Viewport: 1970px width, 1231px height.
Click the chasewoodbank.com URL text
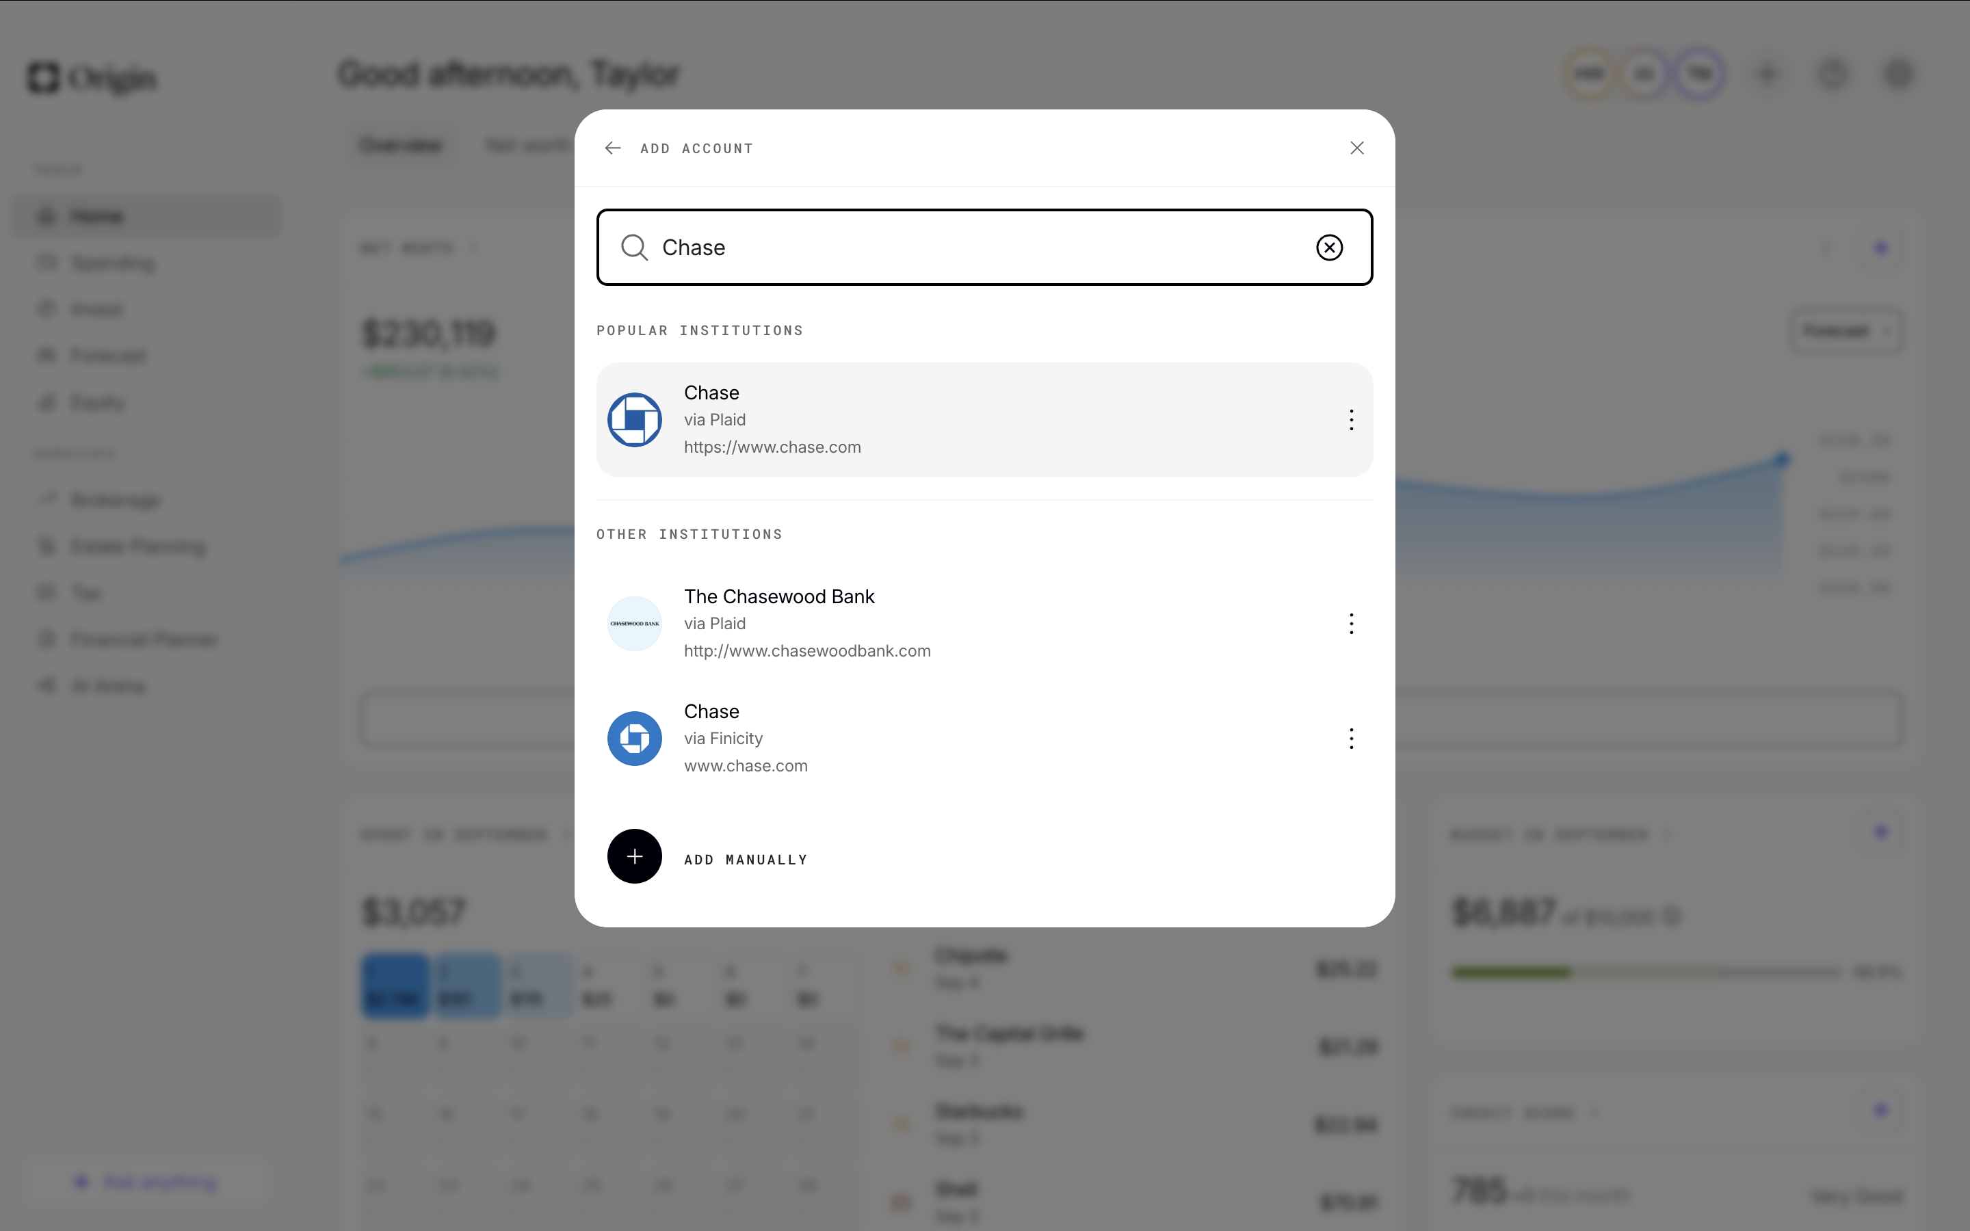[806, 651]
